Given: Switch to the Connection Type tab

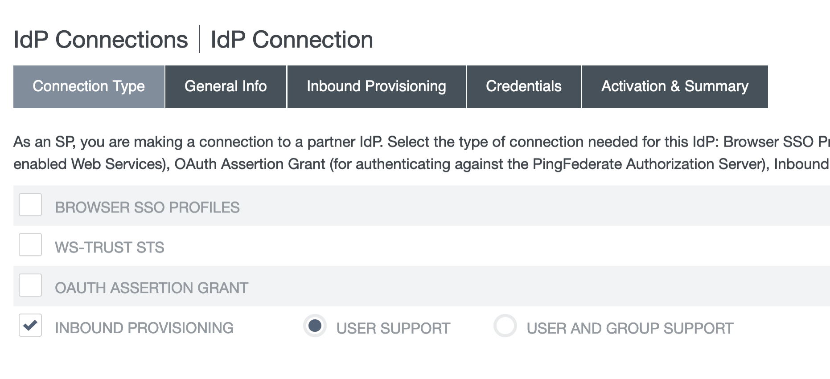Looking at the screenshot, I should pyautogui.click(x=89, y=86).
